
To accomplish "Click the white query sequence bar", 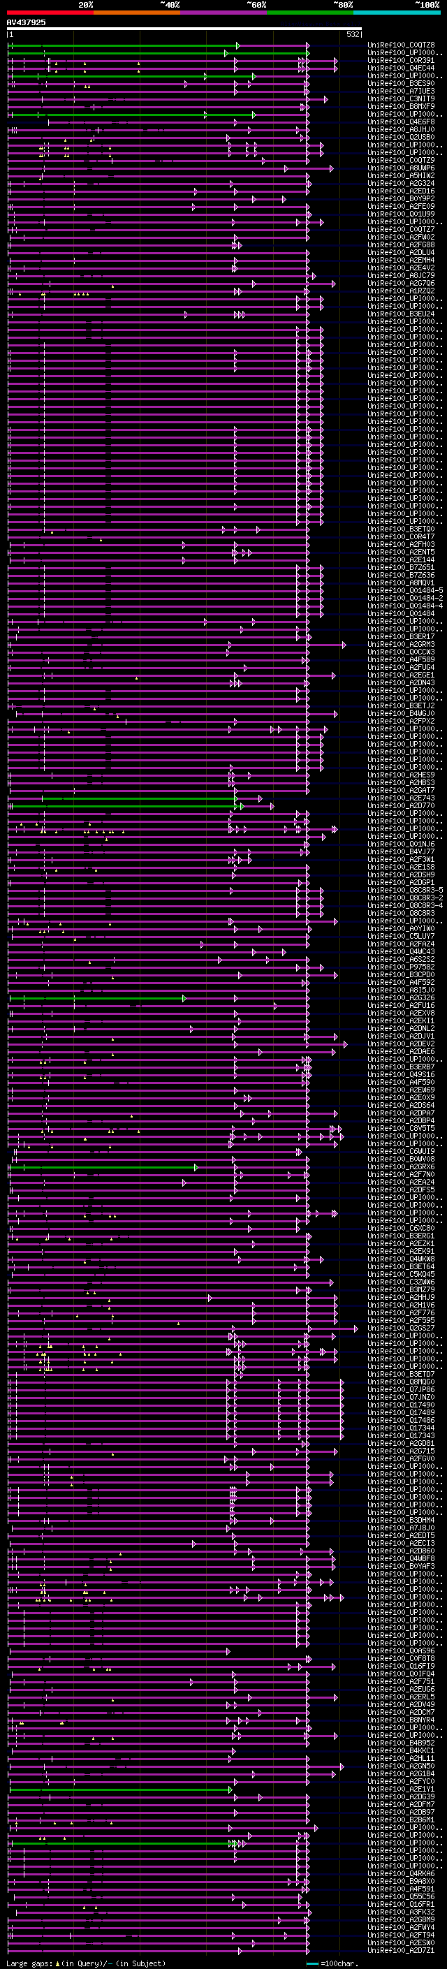I will point(184,28).
